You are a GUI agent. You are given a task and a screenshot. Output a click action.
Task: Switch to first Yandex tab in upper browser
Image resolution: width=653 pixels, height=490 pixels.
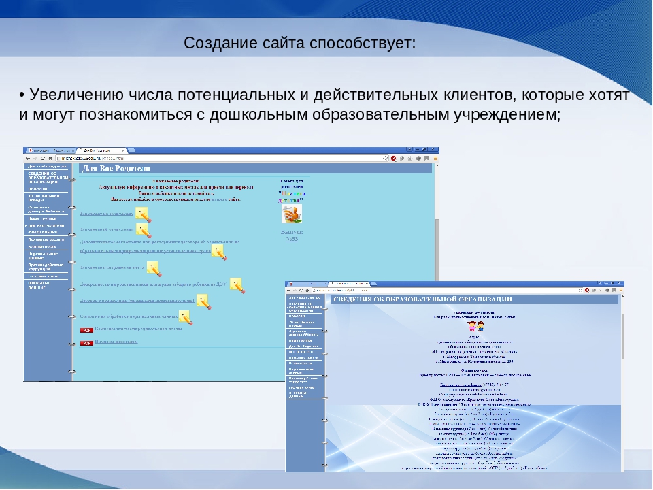click(51, 150)
